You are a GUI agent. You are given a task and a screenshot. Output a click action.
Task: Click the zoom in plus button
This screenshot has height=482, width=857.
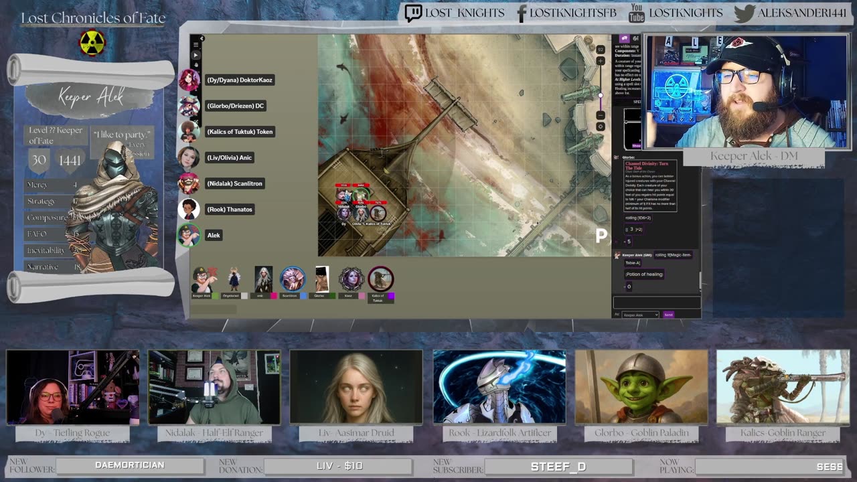(x=601, y=61)
